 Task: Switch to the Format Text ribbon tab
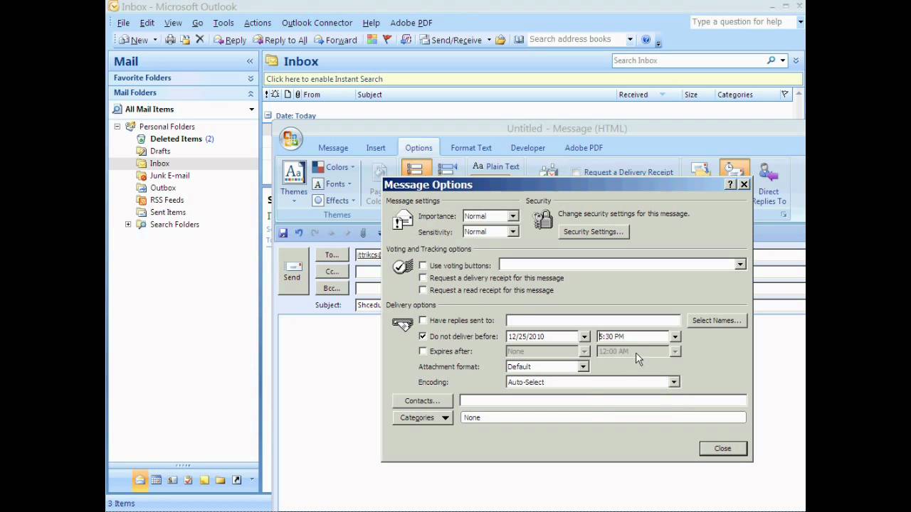[x=471, y=148]
